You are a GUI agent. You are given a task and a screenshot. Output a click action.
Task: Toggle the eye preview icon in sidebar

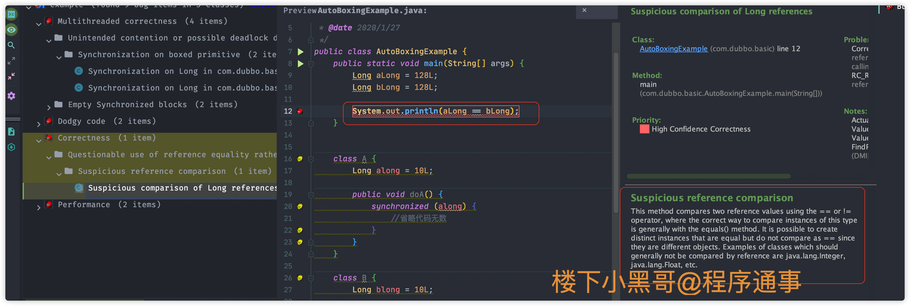point(11,30)
